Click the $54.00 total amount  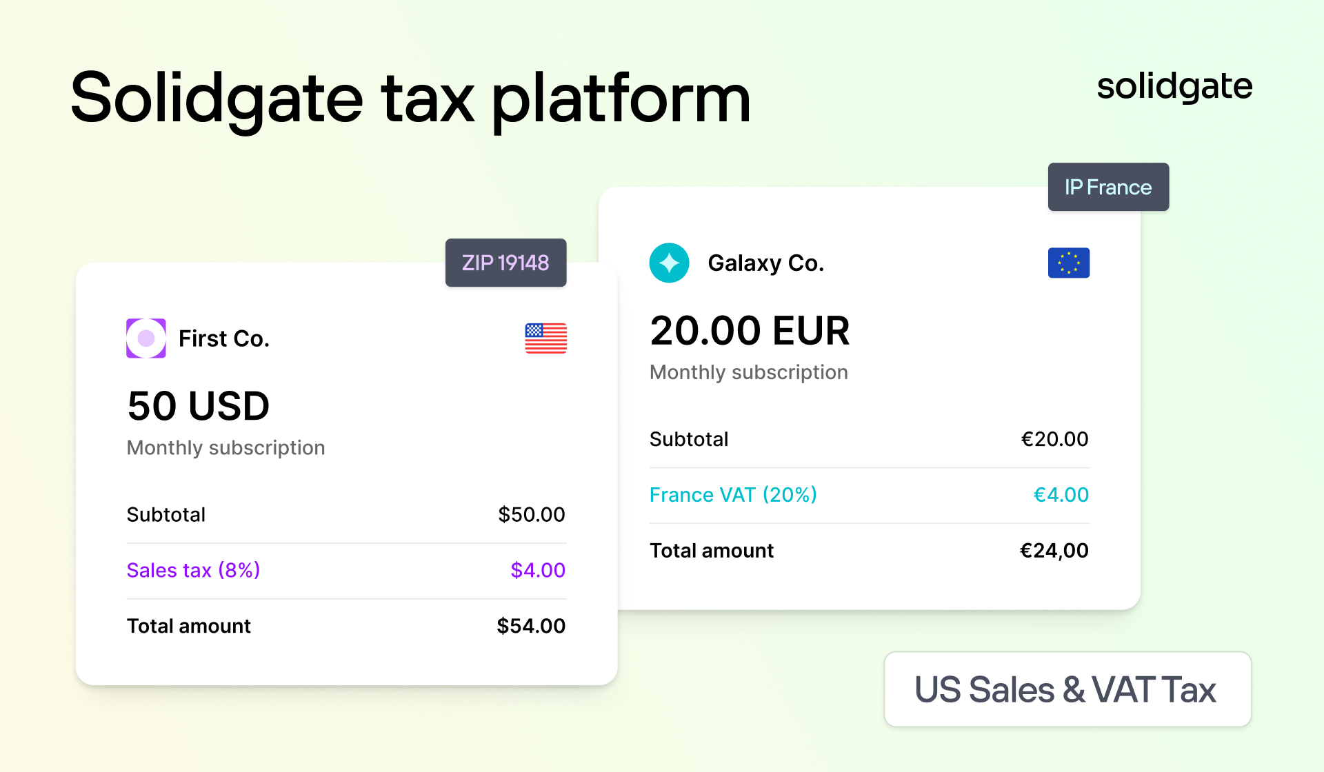[x=531, y=626]
